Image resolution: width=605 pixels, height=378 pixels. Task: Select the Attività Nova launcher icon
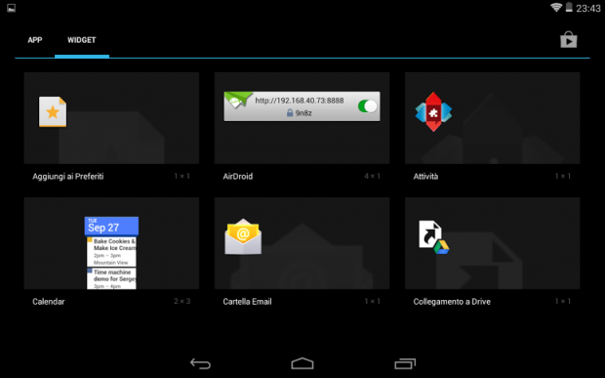[x=433, y=111]
